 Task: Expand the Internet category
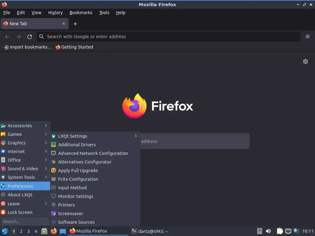pyautogui.click(x=25, y=151)
